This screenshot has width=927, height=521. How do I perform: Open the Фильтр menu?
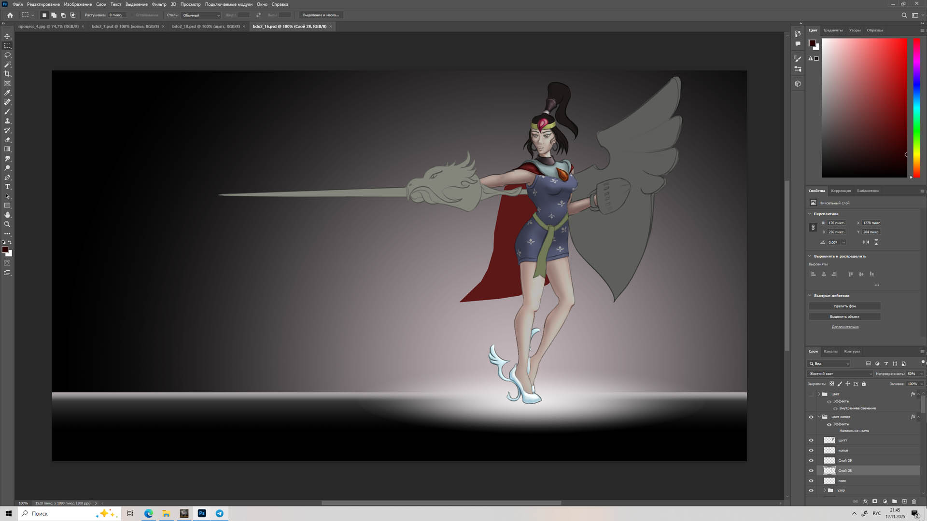159,4
